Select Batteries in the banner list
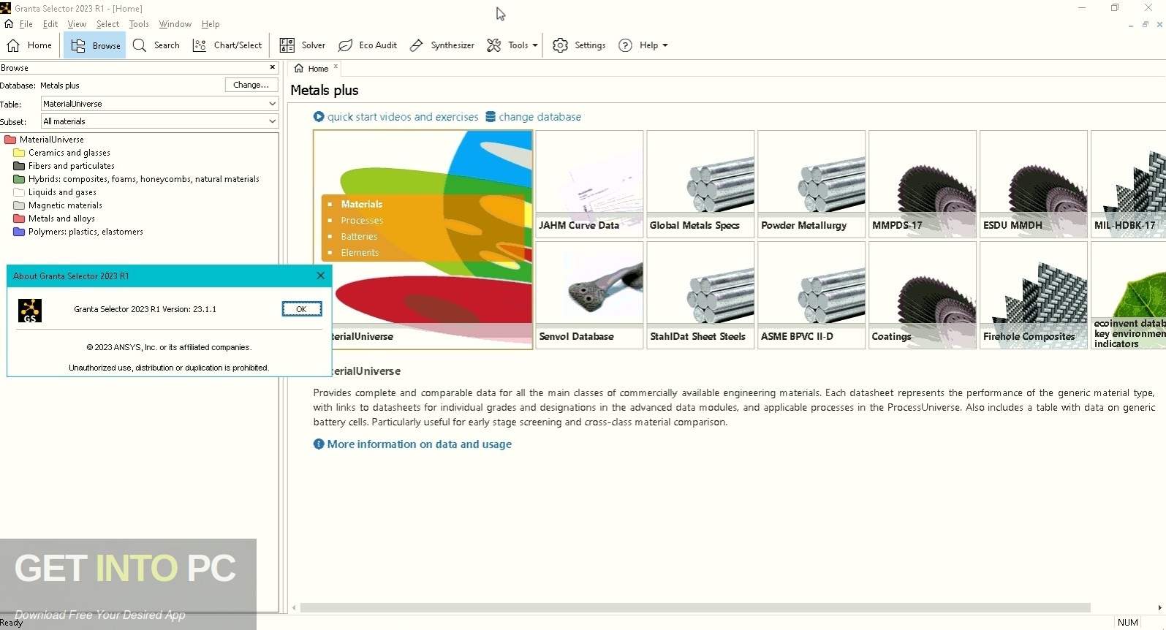The width and height of the screenshot is (1166, 630). coord(359,236)
